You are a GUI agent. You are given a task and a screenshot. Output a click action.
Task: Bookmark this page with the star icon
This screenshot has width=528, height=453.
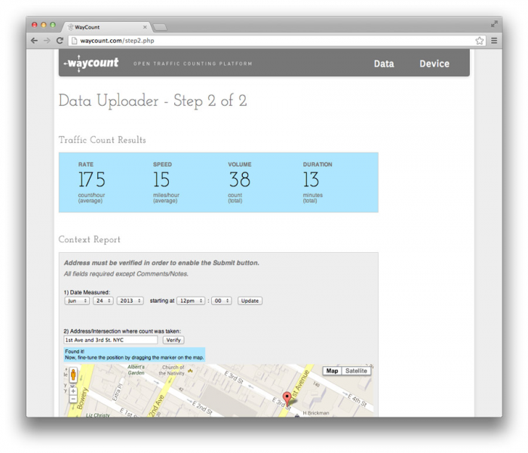point(480,41)
